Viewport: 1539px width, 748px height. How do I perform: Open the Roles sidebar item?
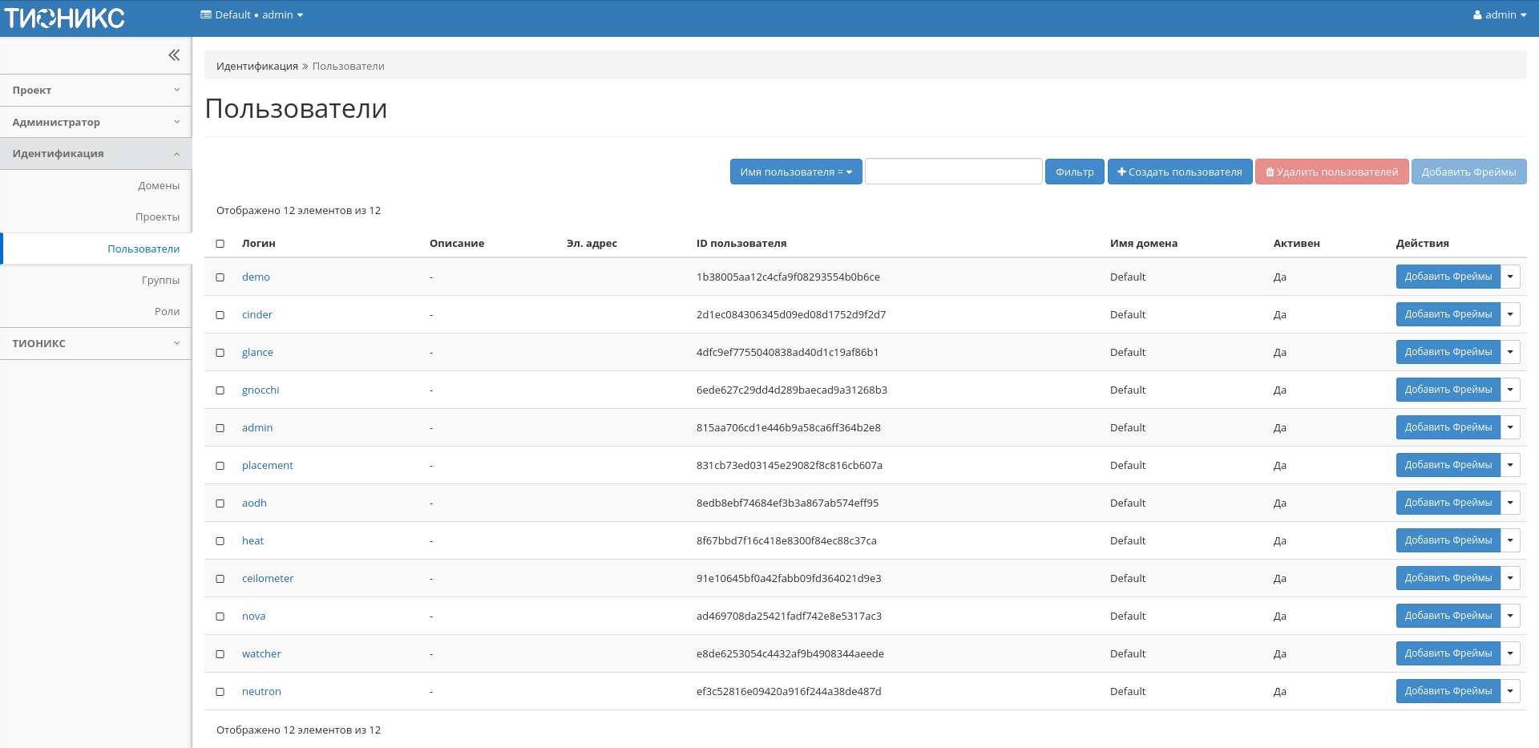pos(167,312)
